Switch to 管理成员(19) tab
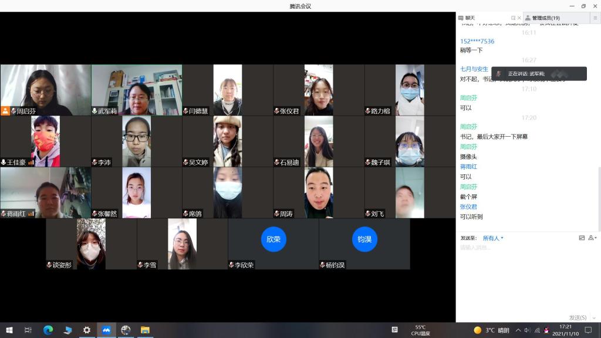The width and height of the screenshot is (601, 338). click(x=545, y=18)
